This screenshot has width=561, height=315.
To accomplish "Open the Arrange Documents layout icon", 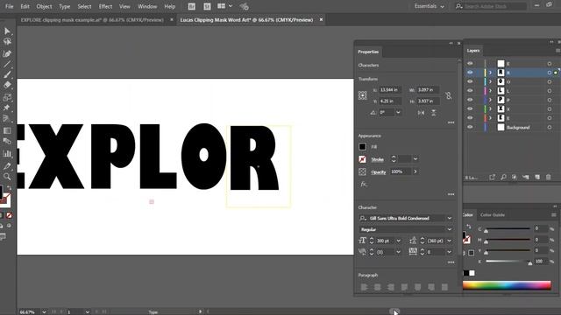I will [x=224, y=6].
